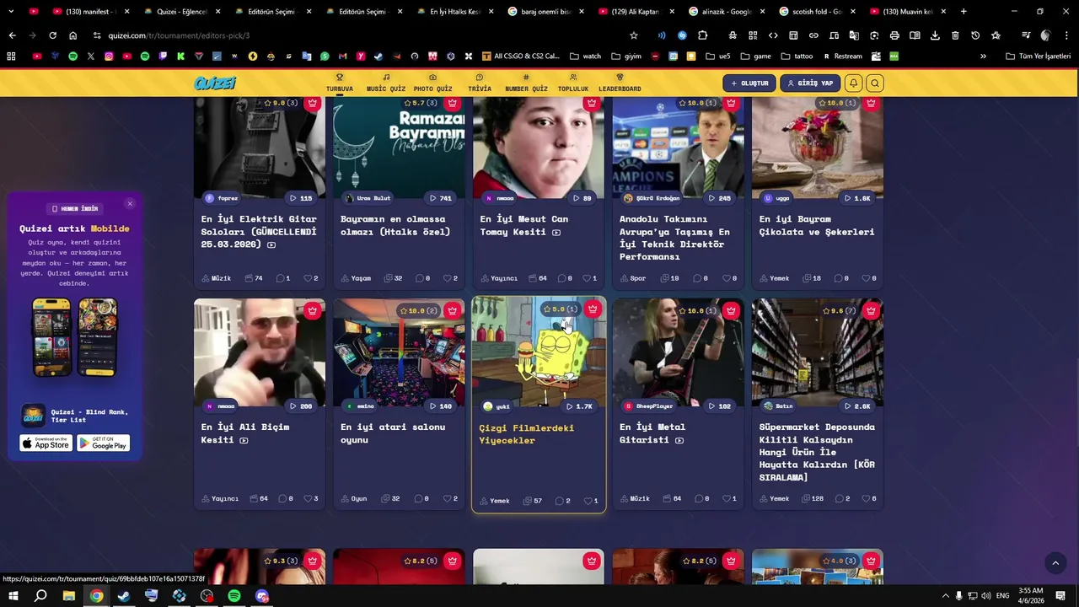
Task: Reload the page in Chrome
Action: point(52,35)
